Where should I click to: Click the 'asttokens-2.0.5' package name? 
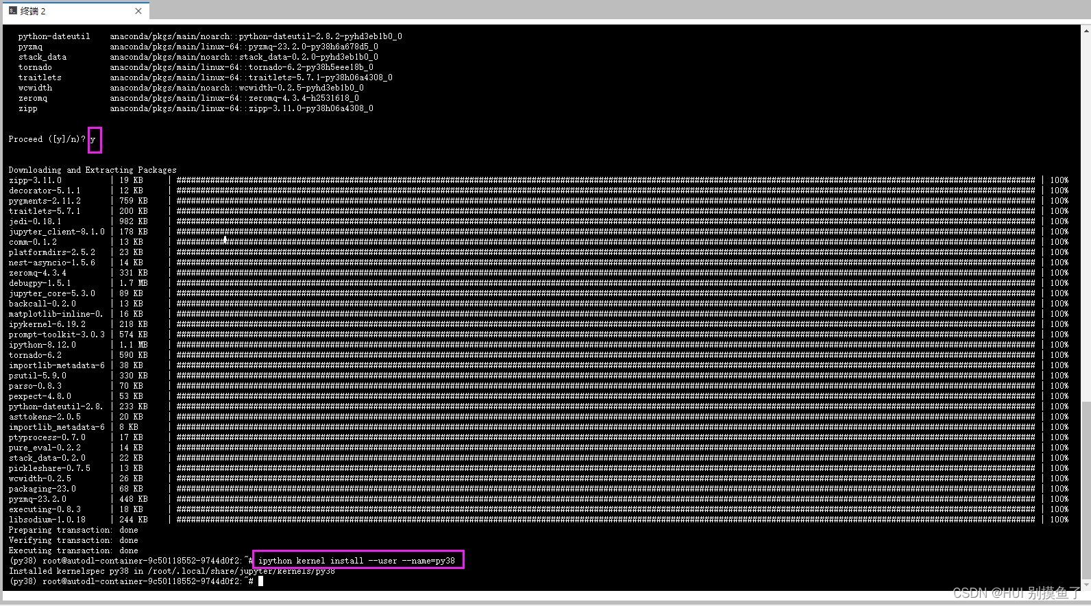tap(45, 417)
